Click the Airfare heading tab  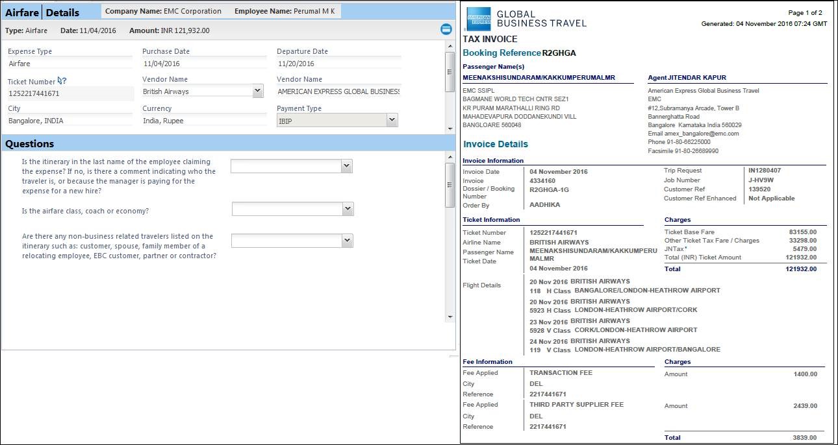tap(22, 12)
